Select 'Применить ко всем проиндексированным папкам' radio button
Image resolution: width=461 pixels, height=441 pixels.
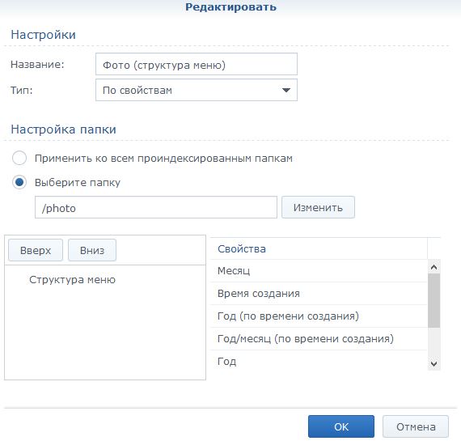point(19,158)
